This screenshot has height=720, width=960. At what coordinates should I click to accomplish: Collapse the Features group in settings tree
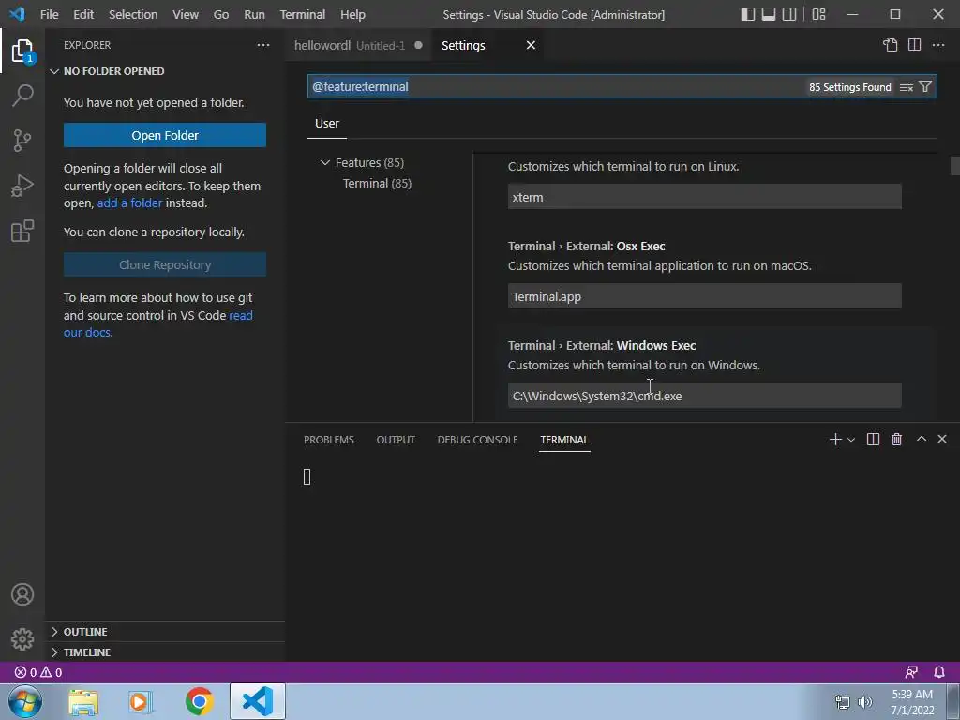coord(325,163)
